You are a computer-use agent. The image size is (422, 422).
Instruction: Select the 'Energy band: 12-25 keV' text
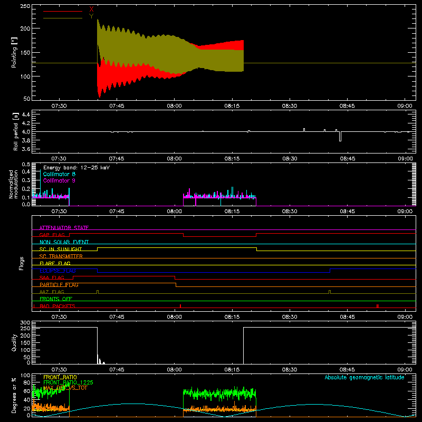click(x=76, y=168)
